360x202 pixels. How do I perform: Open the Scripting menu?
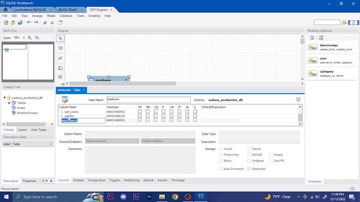point(94,16)
